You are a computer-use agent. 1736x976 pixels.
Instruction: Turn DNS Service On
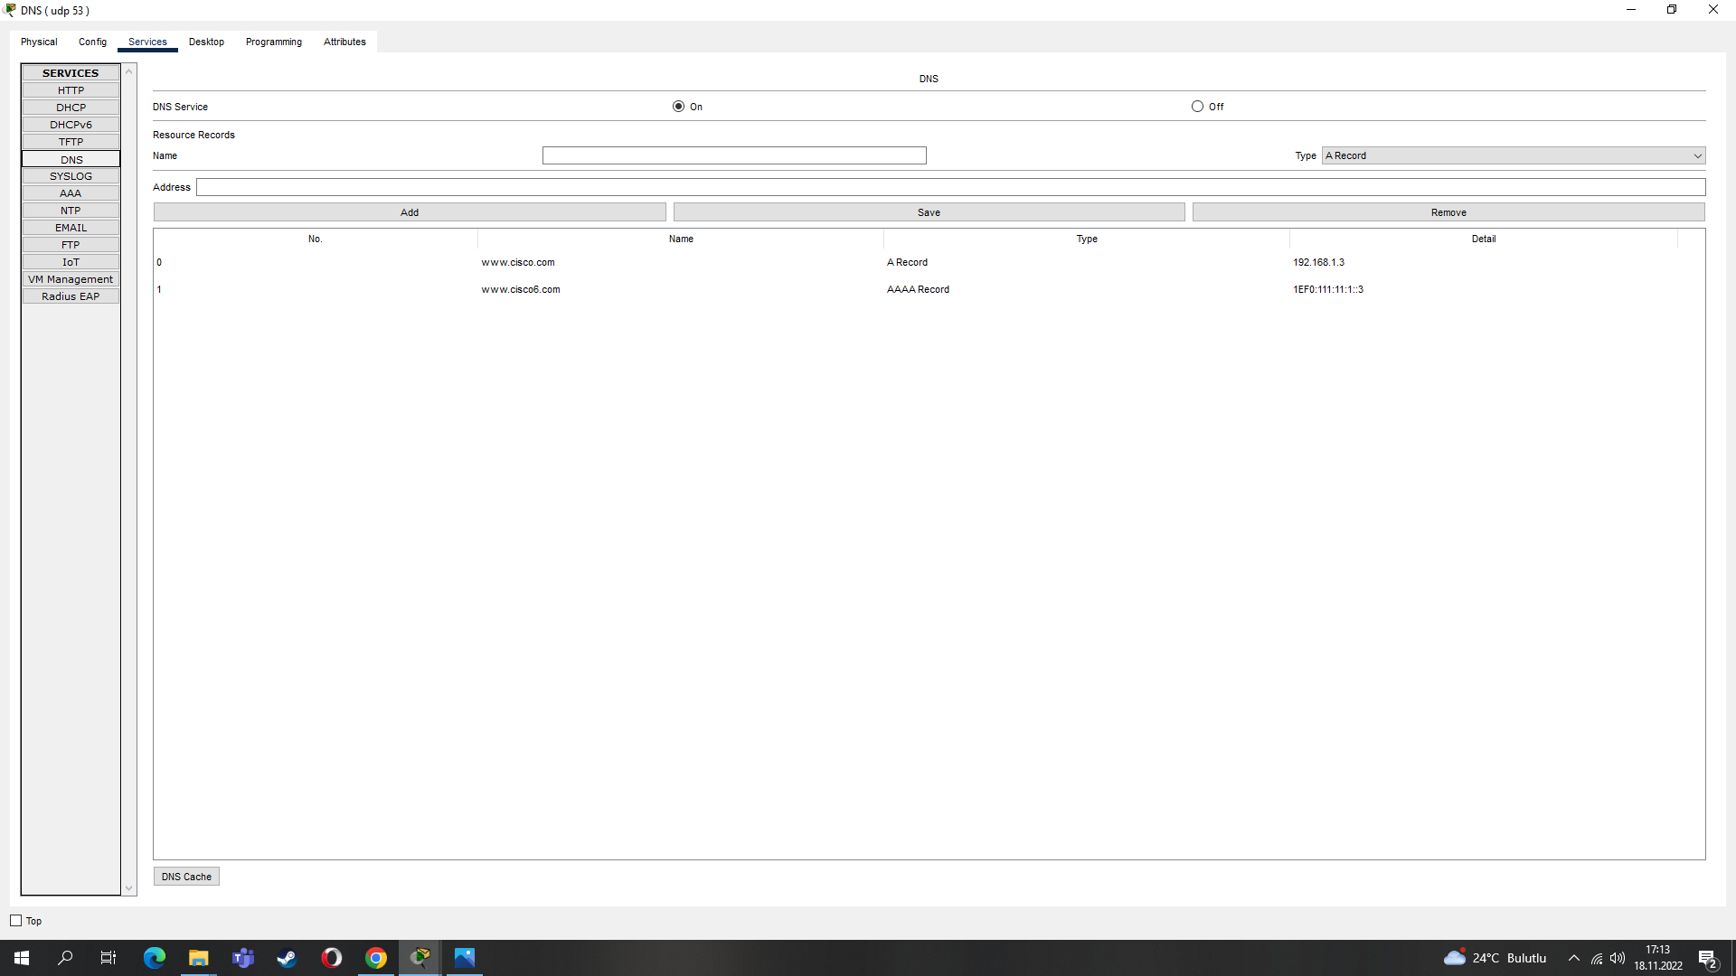coord(678,107)
